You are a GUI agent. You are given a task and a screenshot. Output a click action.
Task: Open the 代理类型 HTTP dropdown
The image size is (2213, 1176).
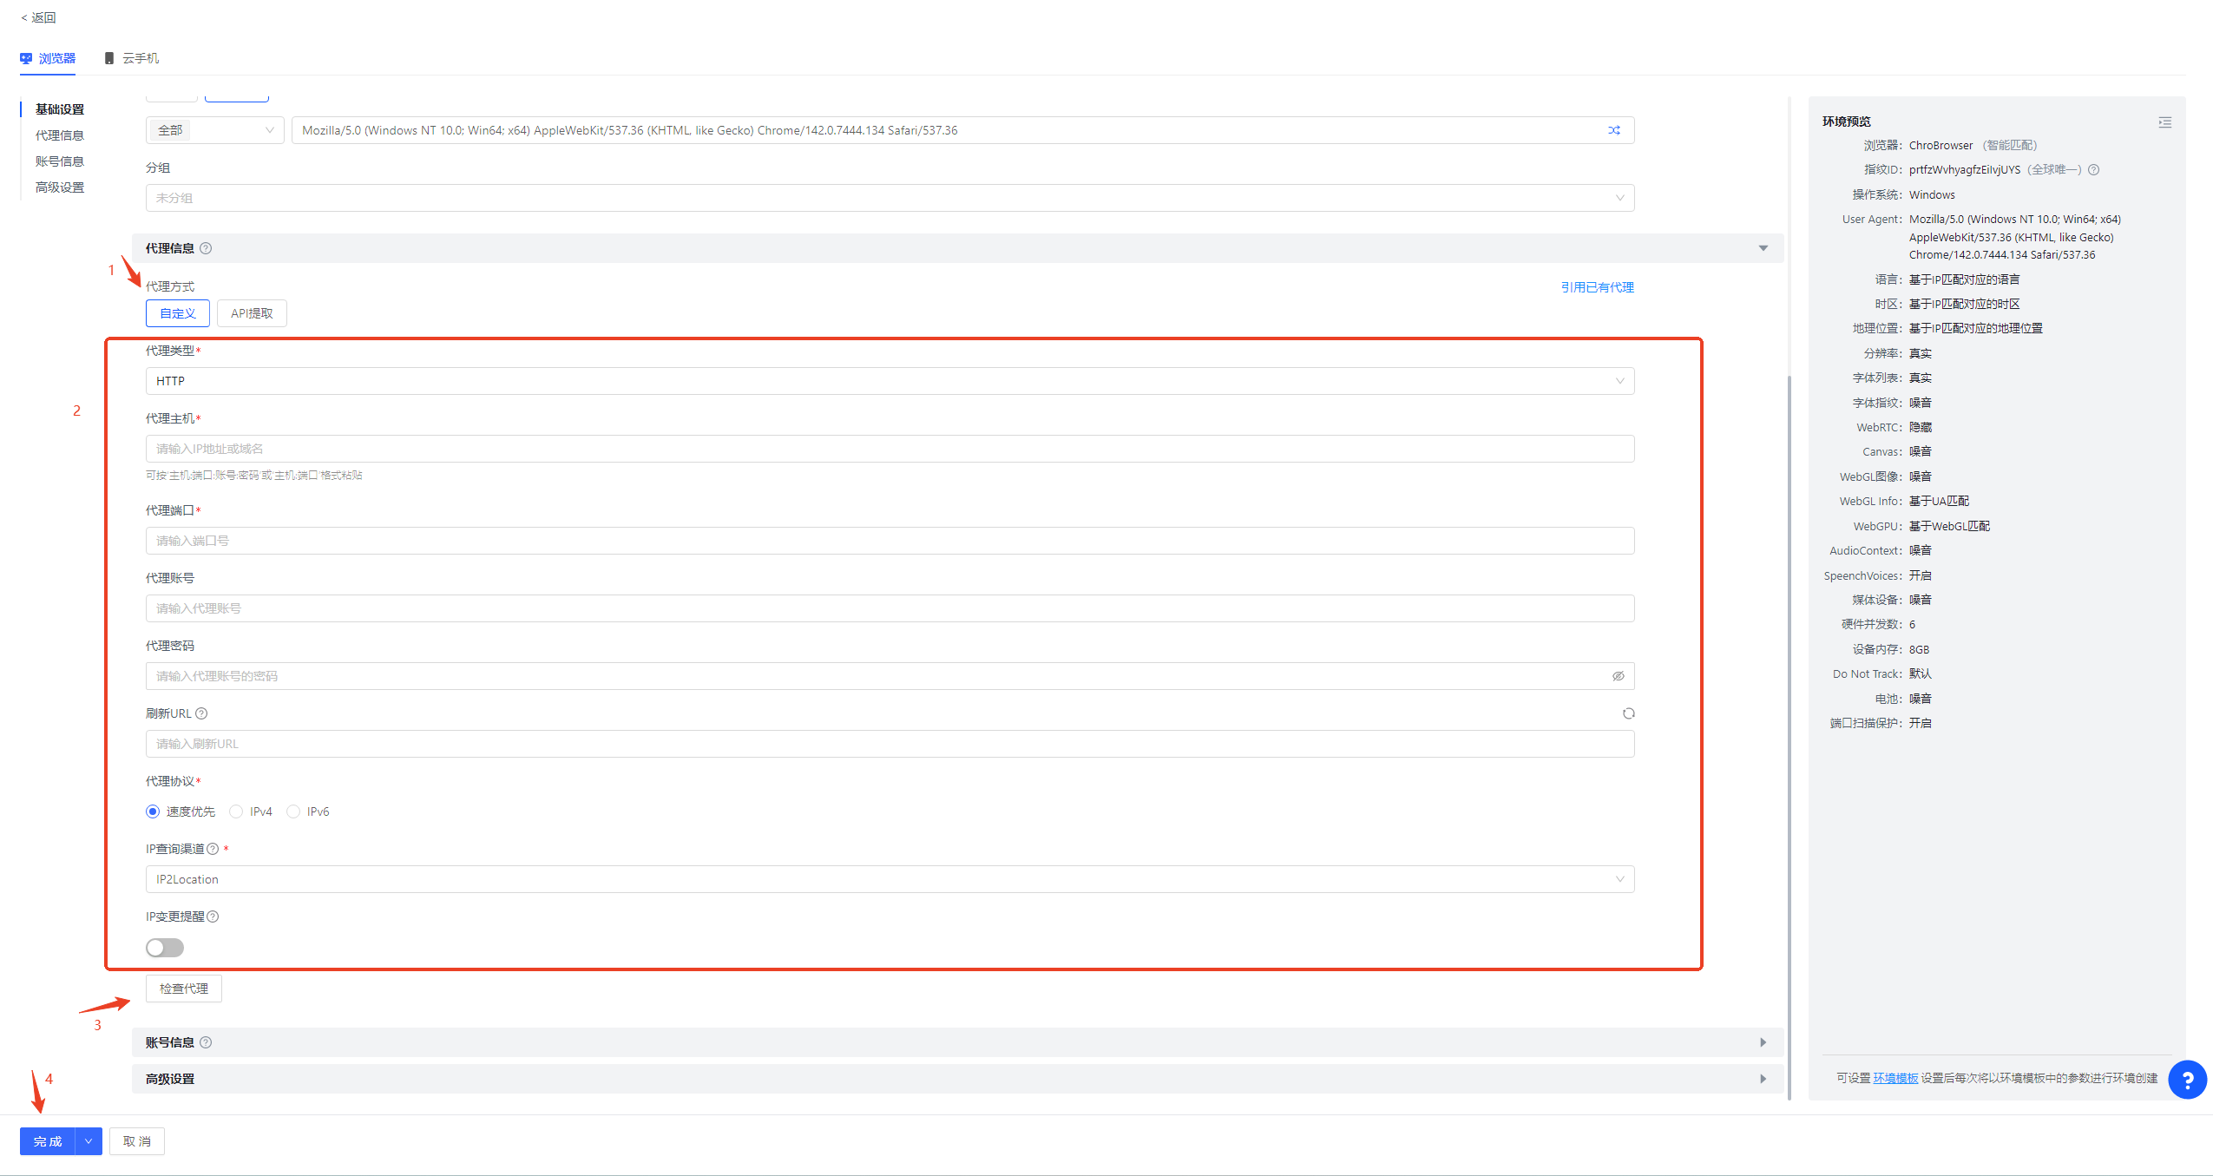890,381
